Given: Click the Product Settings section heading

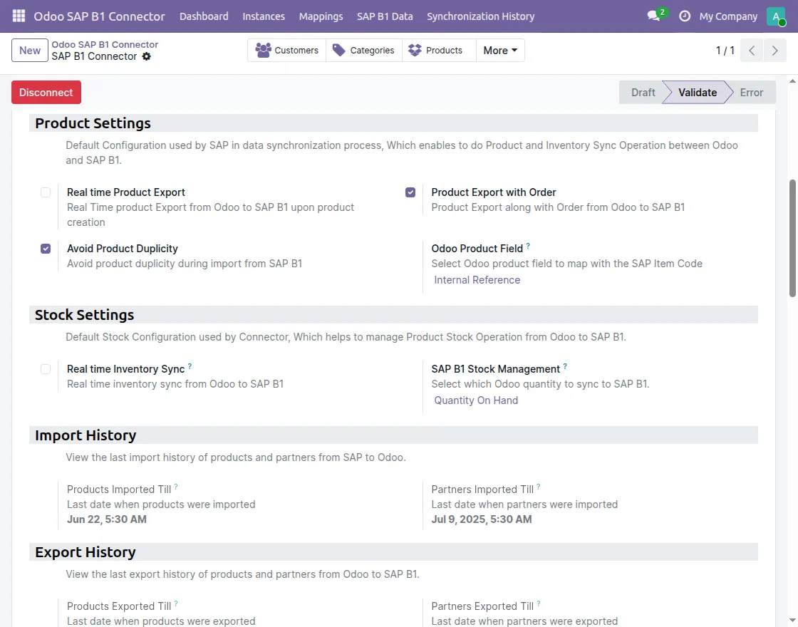Looking at the screenshot, I should click(x=93, y=123).
